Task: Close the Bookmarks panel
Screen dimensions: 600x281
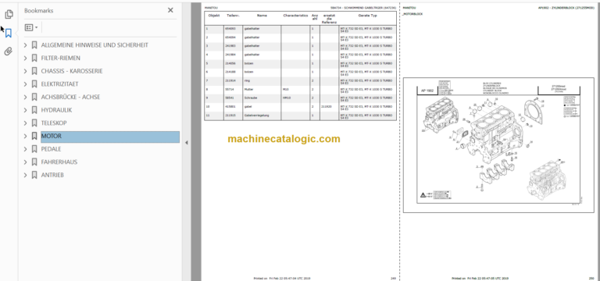Action: point(170,10)
